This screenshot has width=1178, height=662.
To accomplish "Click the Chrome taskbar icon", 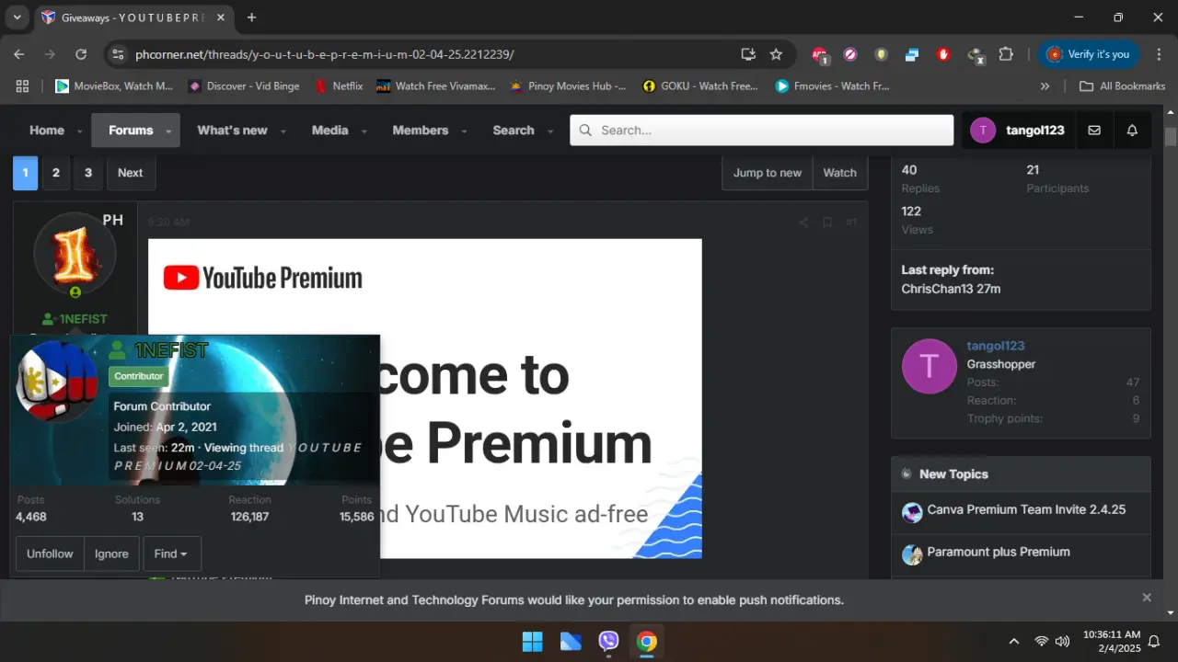I will pyautogui.click(x=647, y=641).
